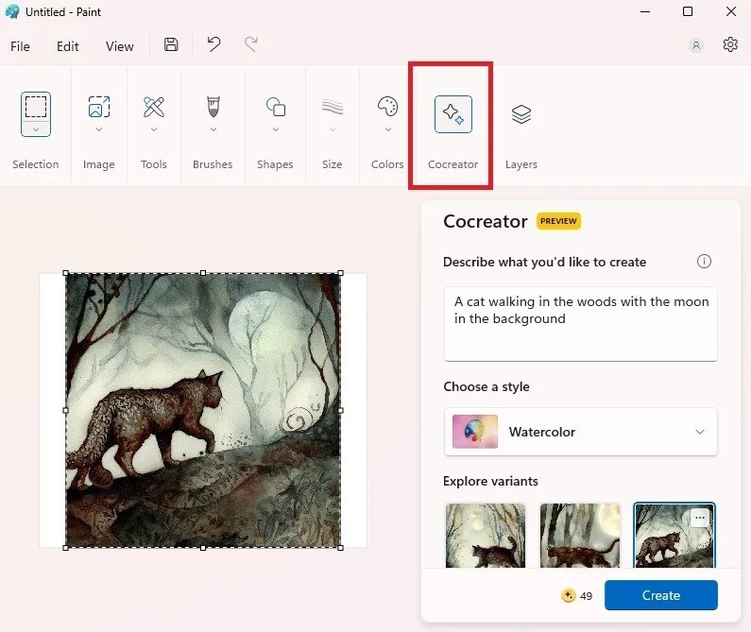Undo the last action

213,45
